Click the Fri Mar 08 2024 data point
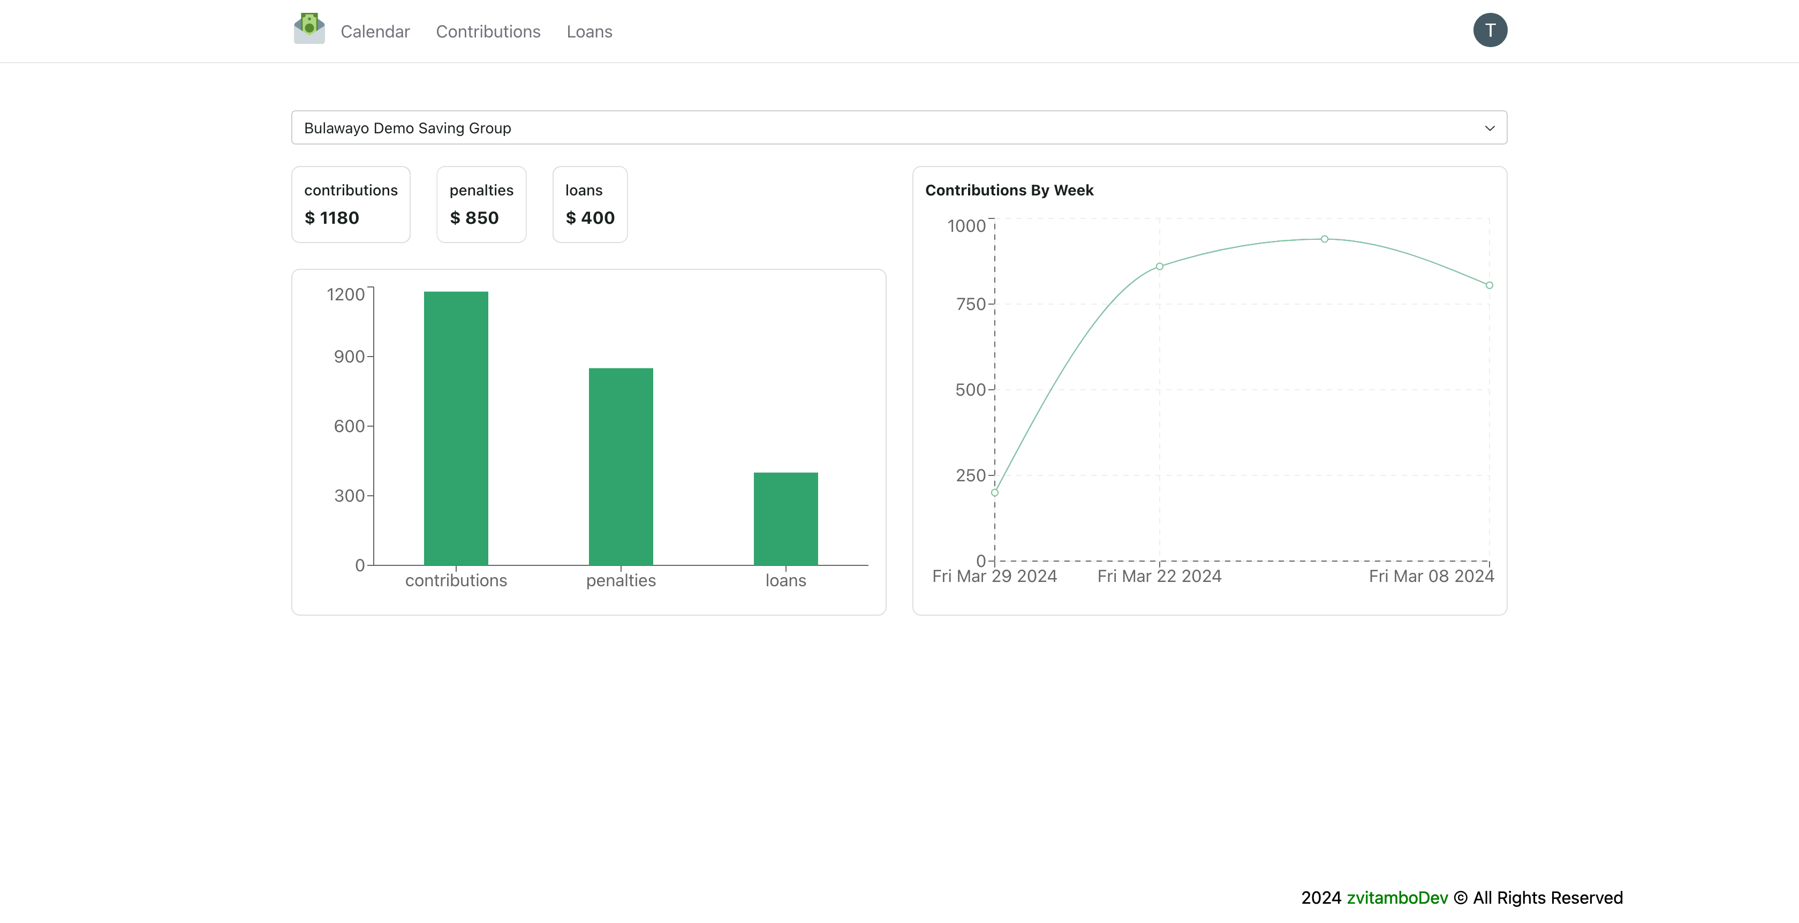 [x=1489, y=285]
